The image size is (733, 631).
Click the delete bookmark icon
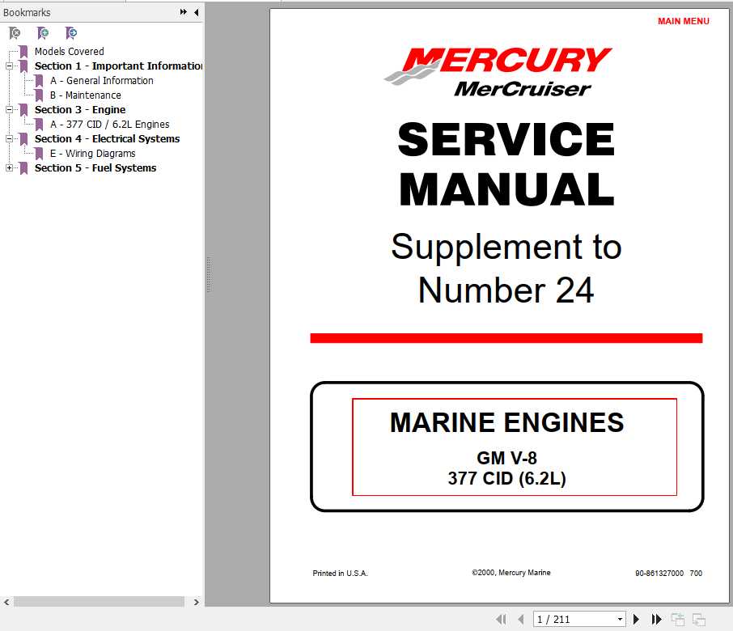tap(13, 33)
